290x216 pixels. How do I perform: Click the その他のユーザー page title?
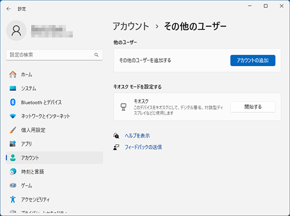click(195, 26)
